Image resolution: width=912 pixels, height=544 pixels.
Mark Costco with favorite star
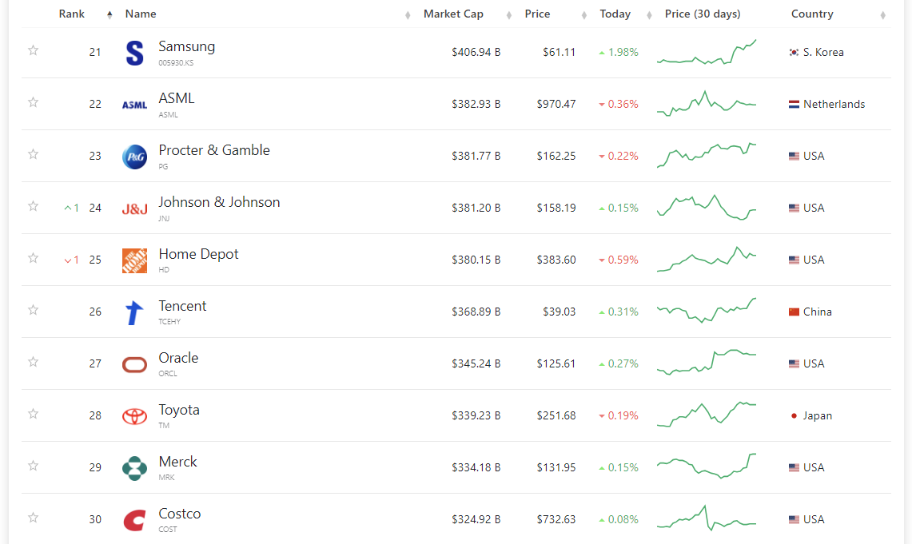(x=33, y=518)
